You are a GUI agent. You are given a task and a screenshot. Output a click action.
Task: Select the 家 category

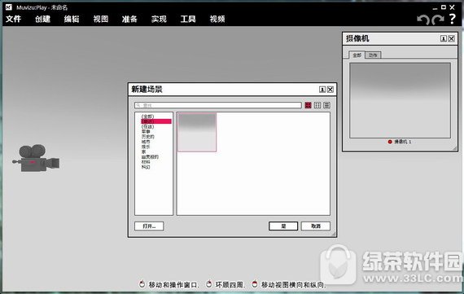143,151
